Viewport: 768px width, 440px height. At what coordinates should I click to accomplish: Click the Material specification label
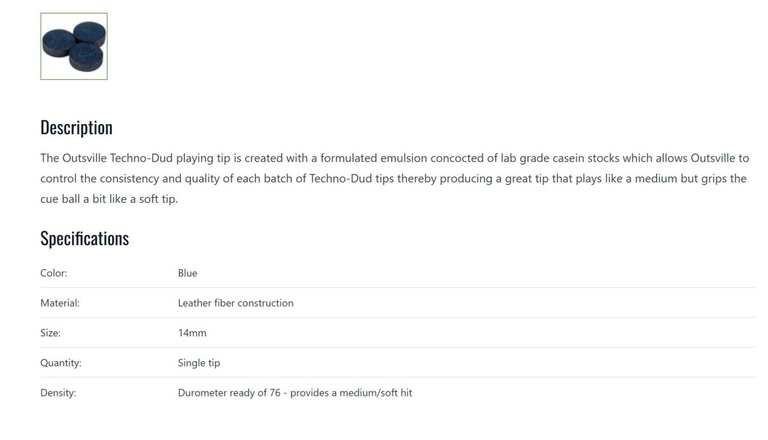click(x=60, y=303)
